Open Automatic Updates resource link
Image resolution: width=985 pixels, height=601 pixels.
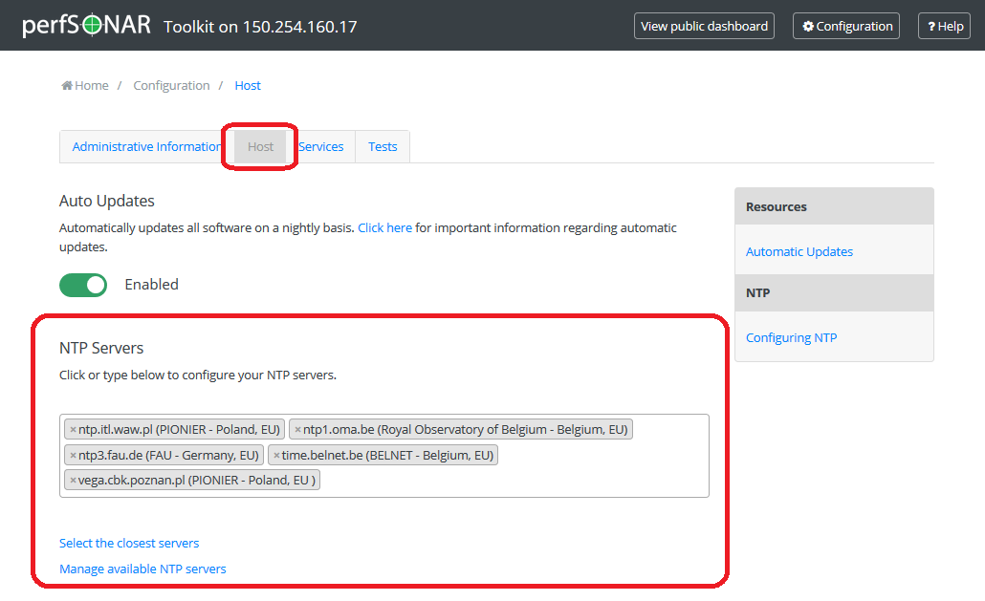point(799,251)
